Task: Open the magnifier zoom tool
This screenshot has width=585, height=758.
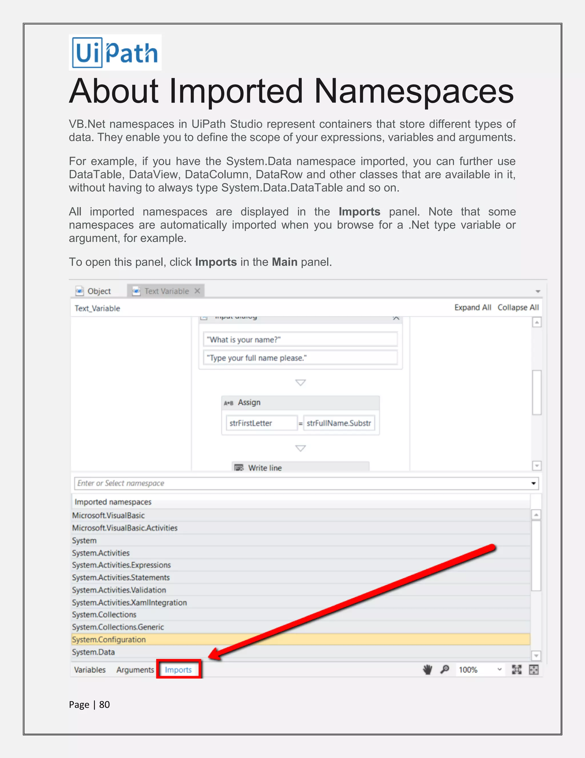Action: coord(445,669)
